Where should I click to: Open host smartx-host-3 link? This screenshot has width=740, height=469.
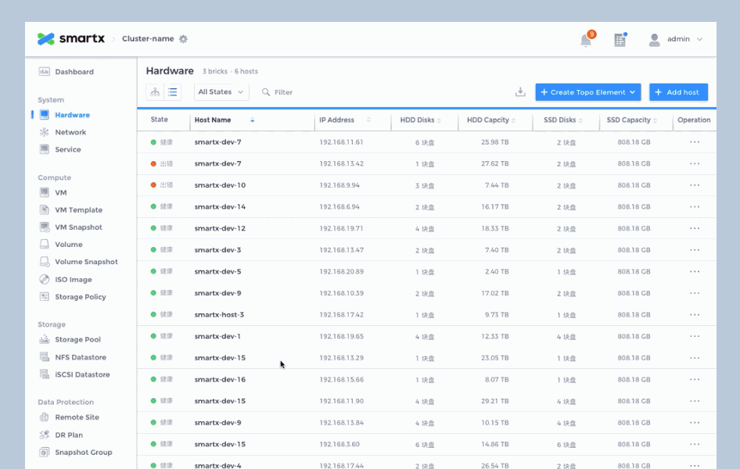(219, 315)
